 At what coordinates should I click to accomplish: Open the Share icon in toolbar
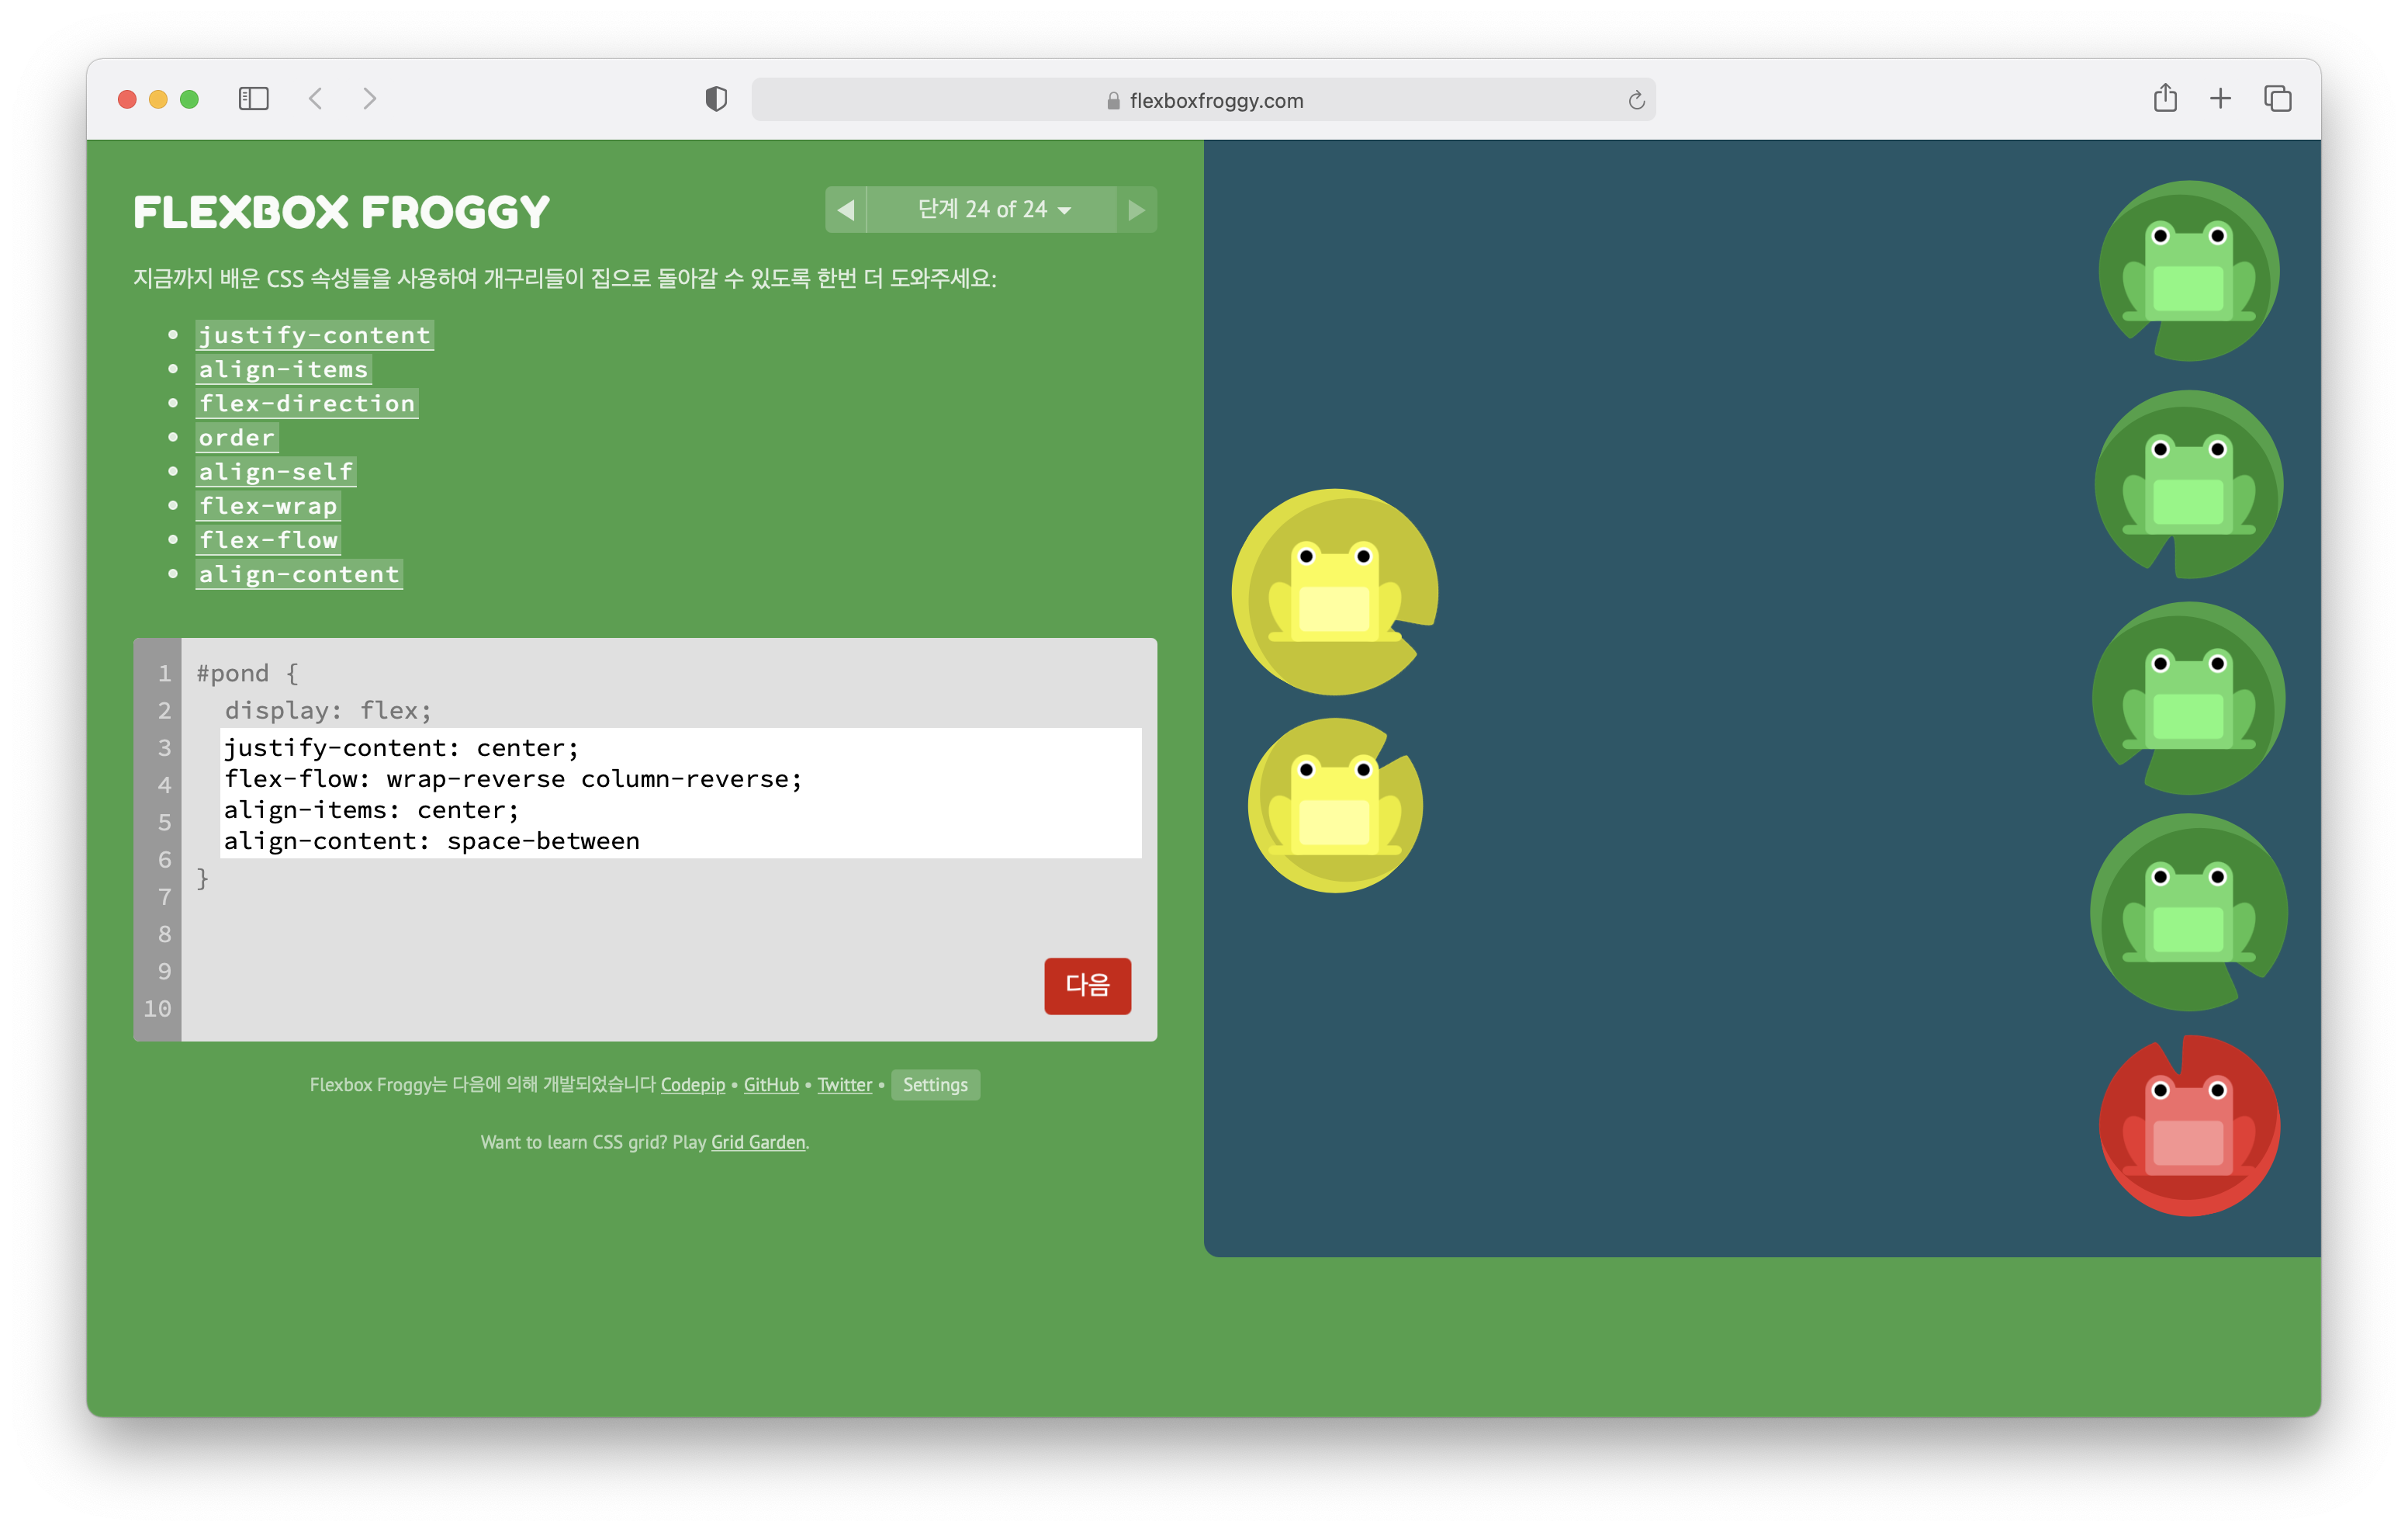point(2165,98)
